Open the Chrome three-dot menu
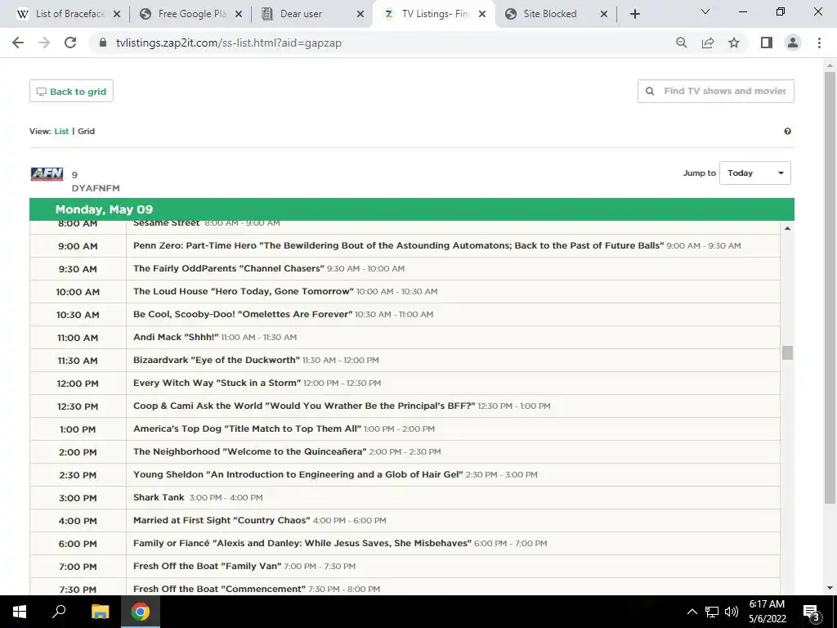Screen dimensions: 837x628 point(819,43)
